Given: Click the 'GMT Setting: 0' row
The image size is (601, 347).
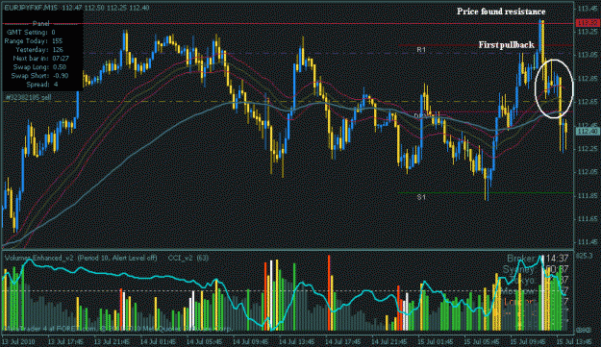Looking at the screenshot, I should [31, 33].
